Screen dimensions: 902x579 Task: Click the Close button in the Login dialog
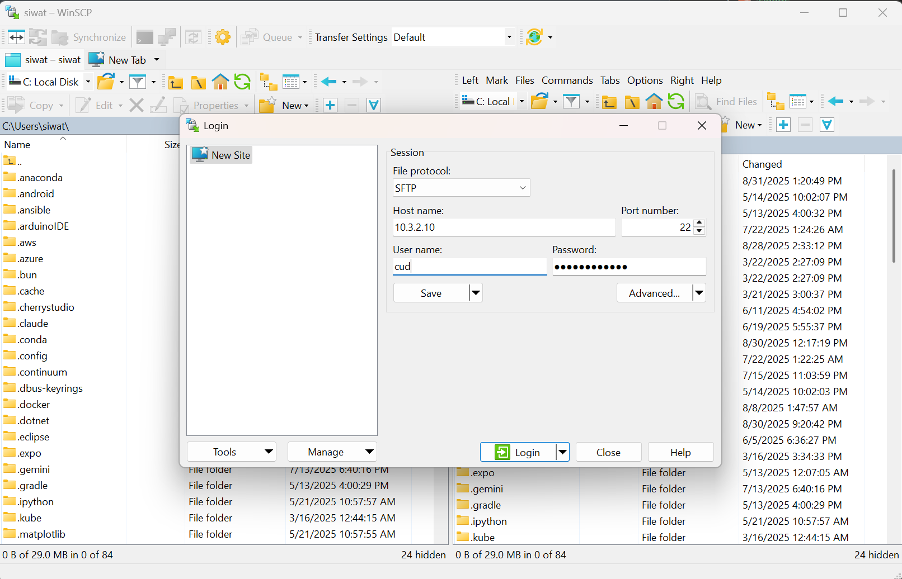(608, 452)
